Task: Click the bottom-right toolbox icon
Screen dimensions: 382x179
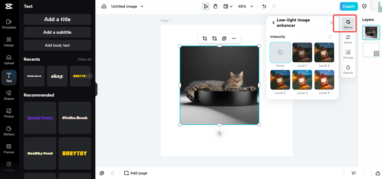Action: click(x=378, y=173)
